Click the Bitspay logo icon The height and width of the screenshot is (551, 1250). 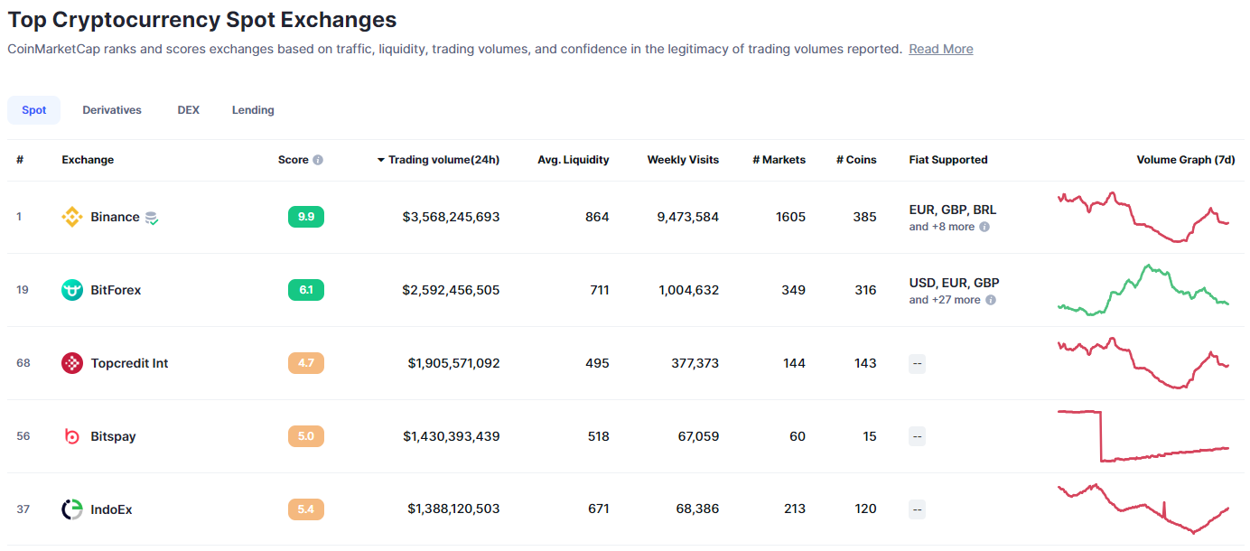(71, 436)
